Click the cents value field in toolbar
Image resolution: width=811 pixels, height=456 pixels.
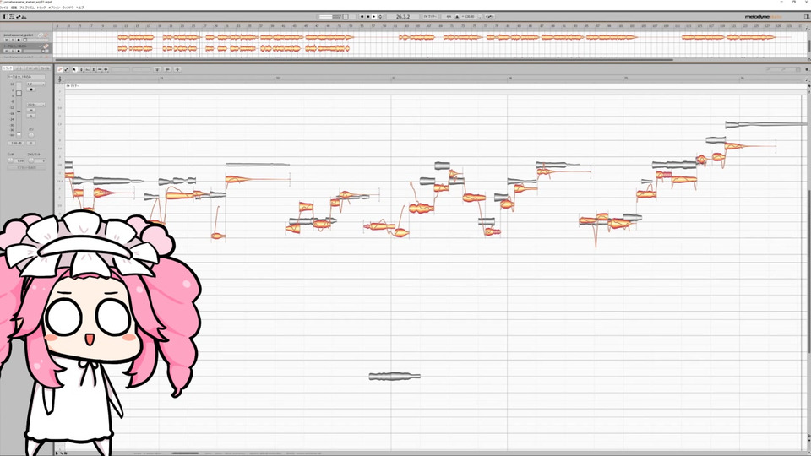(x=141, y=69)
